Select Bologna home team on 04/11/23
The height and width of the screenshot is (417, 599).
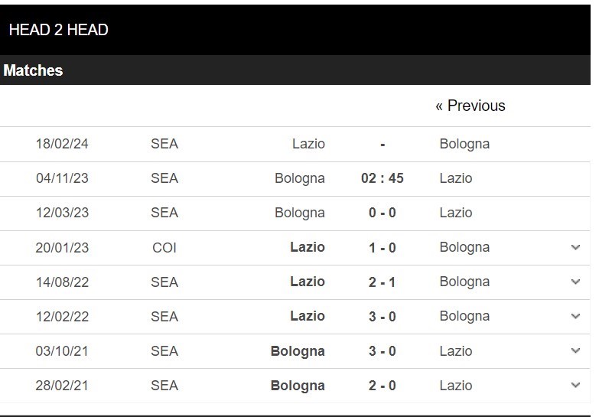[x=300, y=178]
